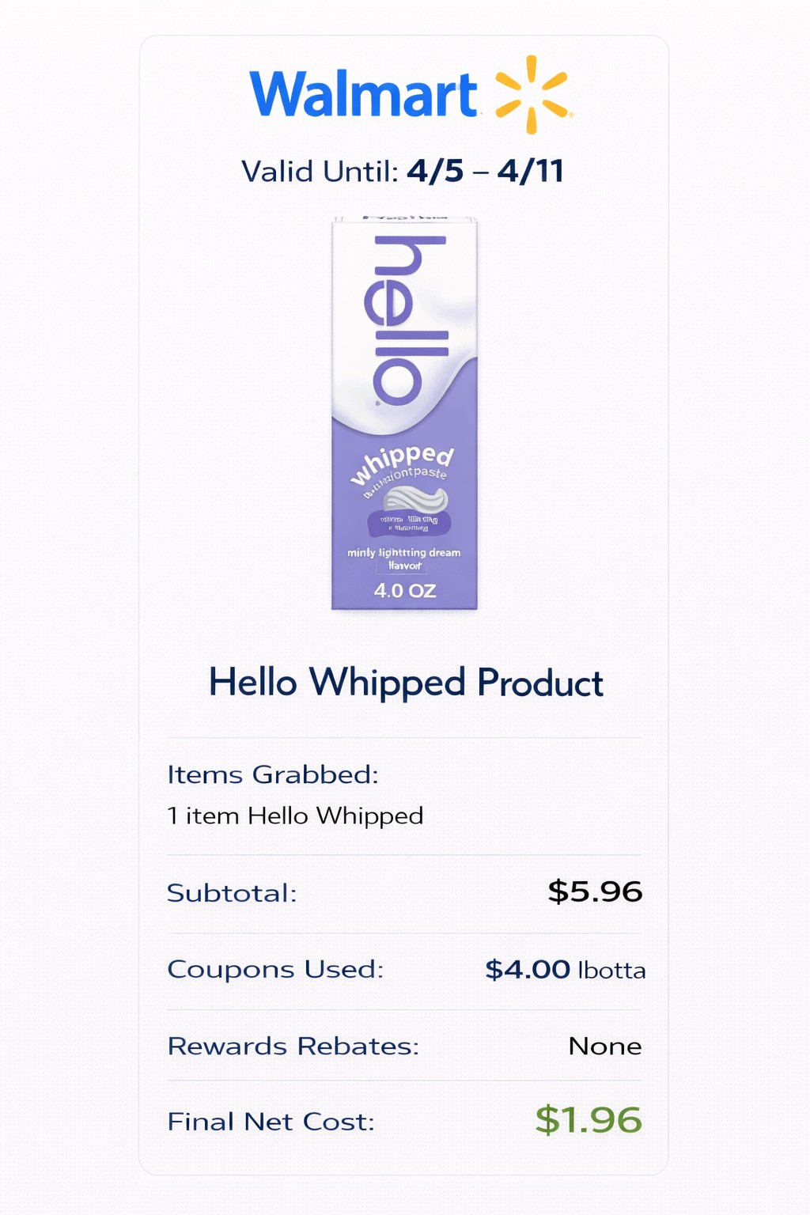Click the Hello Whipped Product title
This screenshot has height=1215, width=810.
click(405, 683)
